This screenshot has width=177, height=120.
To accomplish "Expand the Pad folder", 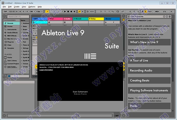I will [x=22, y=42].
